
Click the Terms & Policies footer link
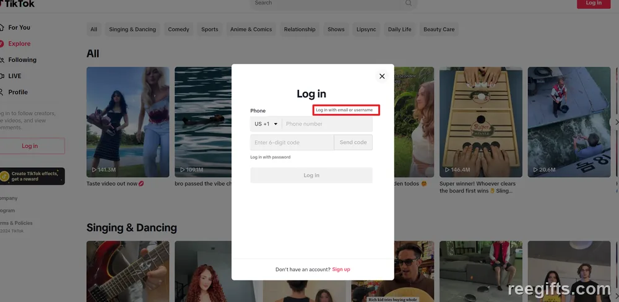[x=17, y=223]
